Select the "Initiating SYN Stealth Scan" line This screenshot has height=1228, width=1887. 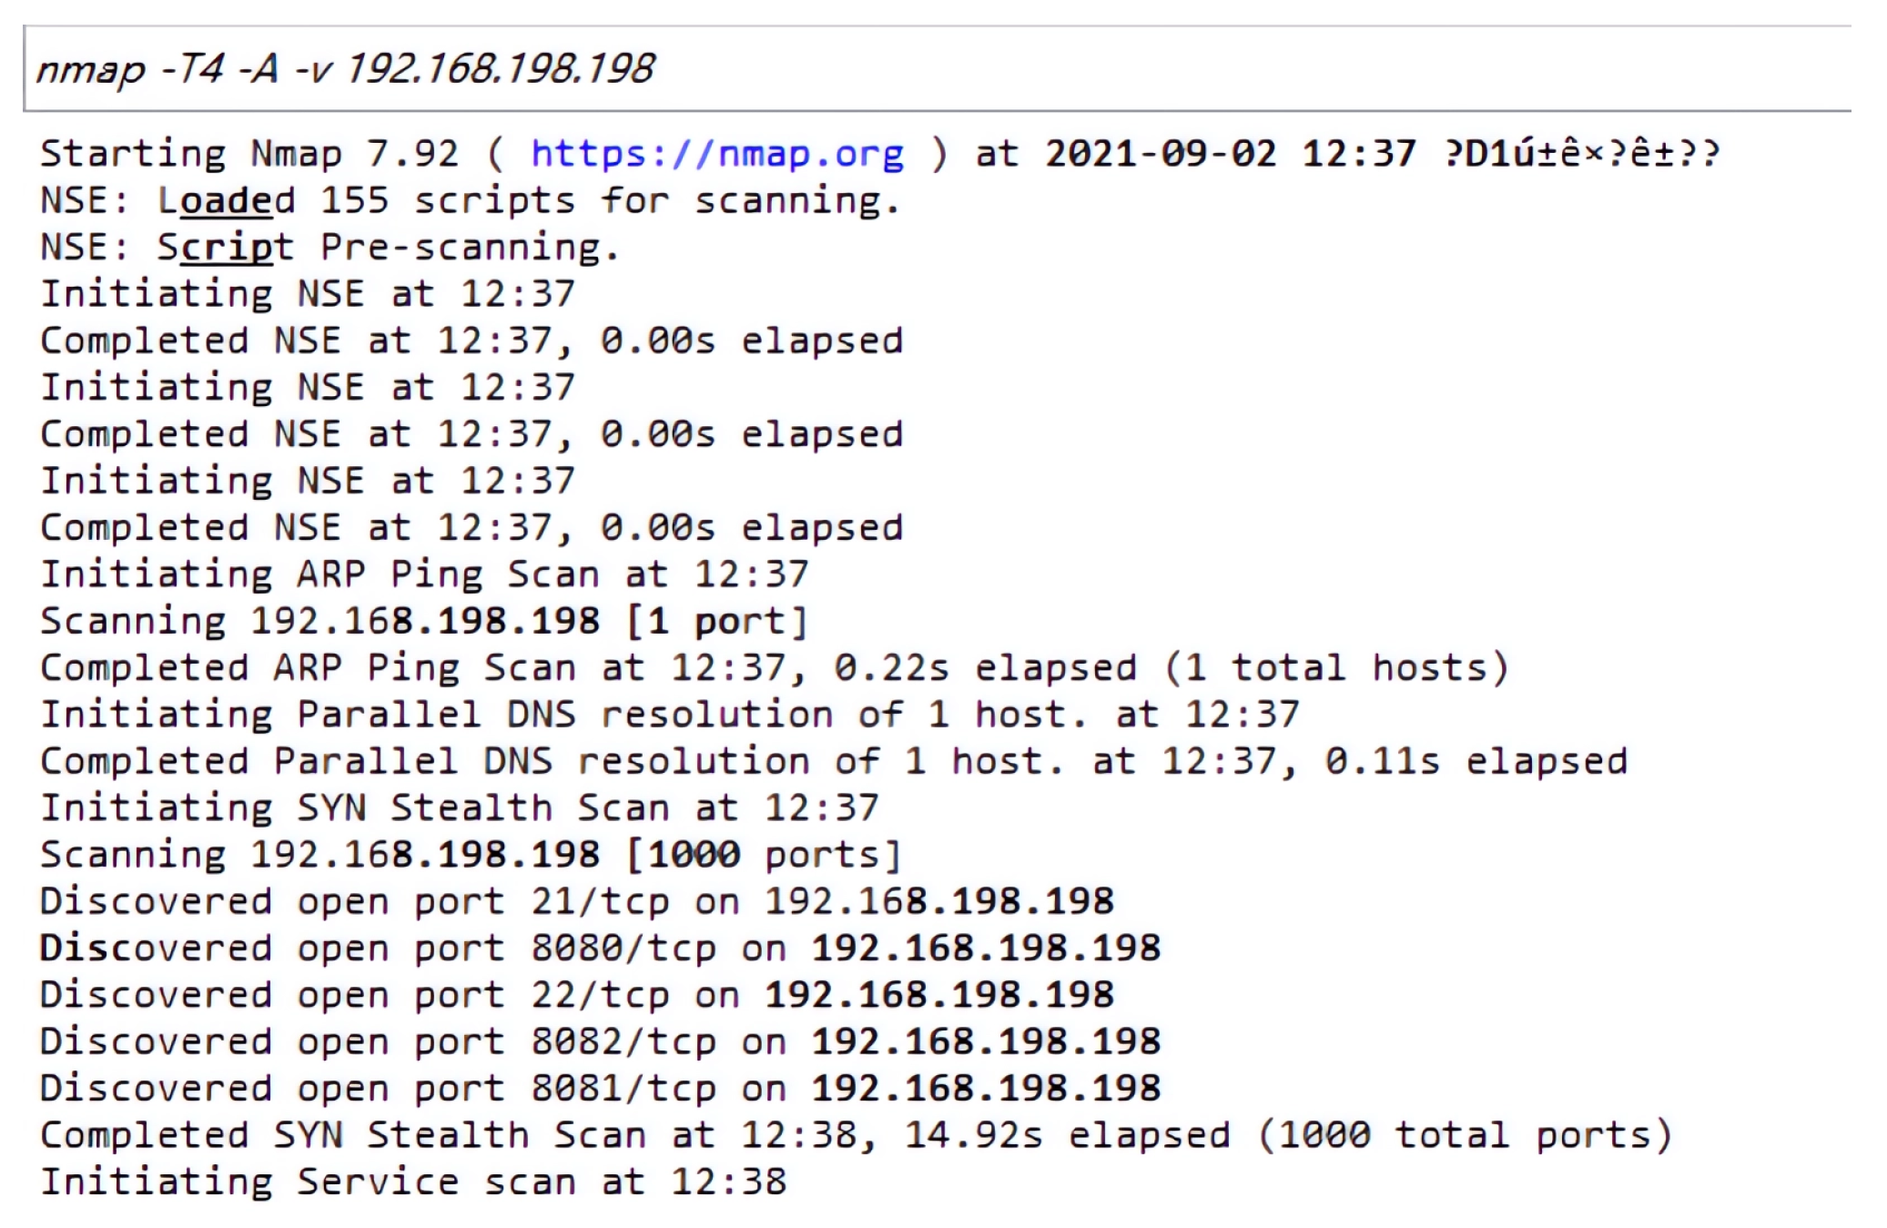(x=460, y=808)
